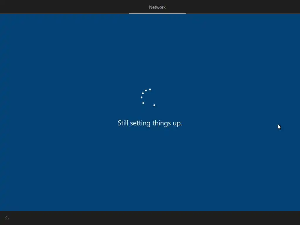The height and width of the screenshot is (225, 300).
Task: Click the dark header bar left of Network
Action: point(64,7)
